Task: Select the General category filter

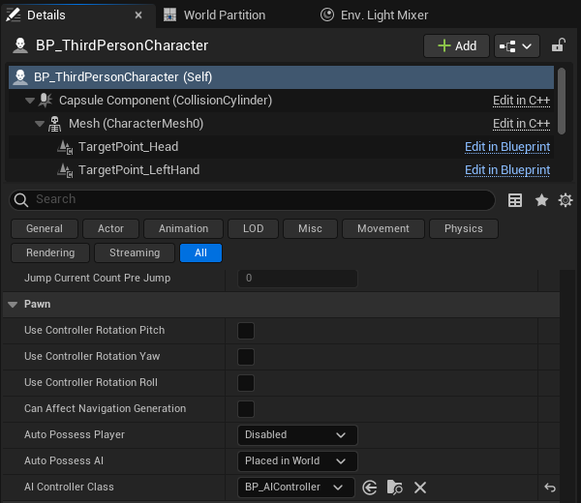Action: point(45,228)
